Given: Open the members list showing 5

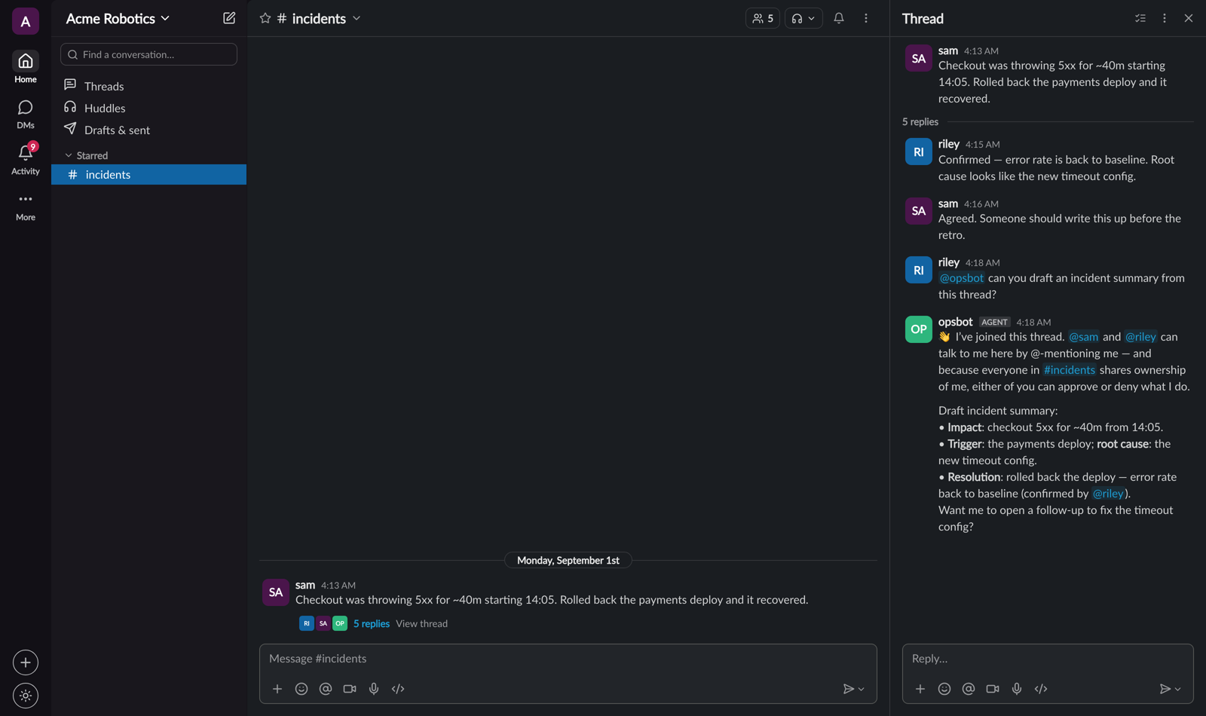Looking at the screenshot, I should click(x=763, y=18).
